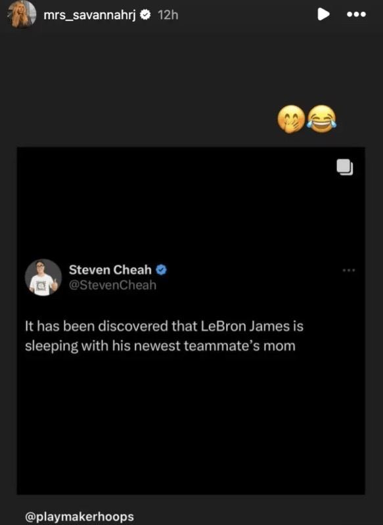The image size is (383, 525).
Task: Tap second line 'sleeping with his newest teammate's mom'
Action: click(x=160, y=346)
